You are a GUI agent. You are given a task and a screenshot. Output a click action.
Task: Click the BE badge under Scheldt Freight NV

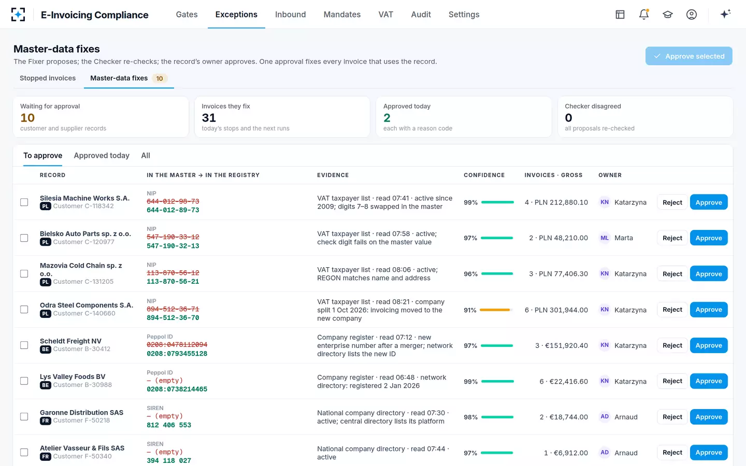(x=46, y=349)
